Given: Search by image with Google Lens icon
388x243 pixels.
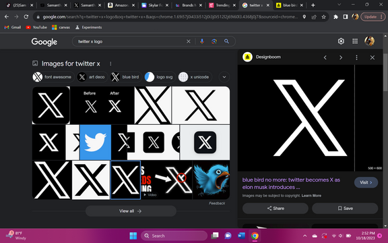Looking at the screenshot, I should coord(214,41).
